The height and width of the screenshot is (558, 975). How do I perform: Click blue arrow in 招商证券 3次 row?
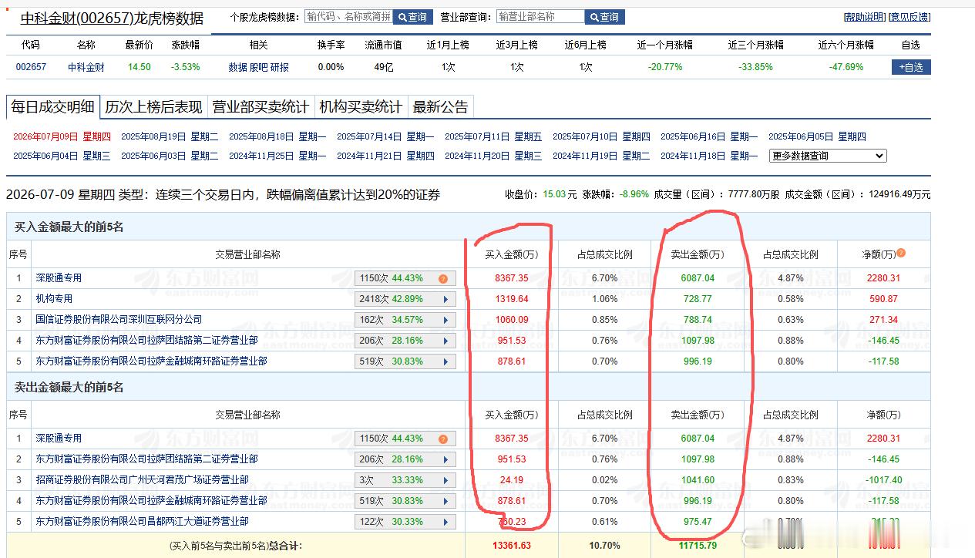[445, 480]
